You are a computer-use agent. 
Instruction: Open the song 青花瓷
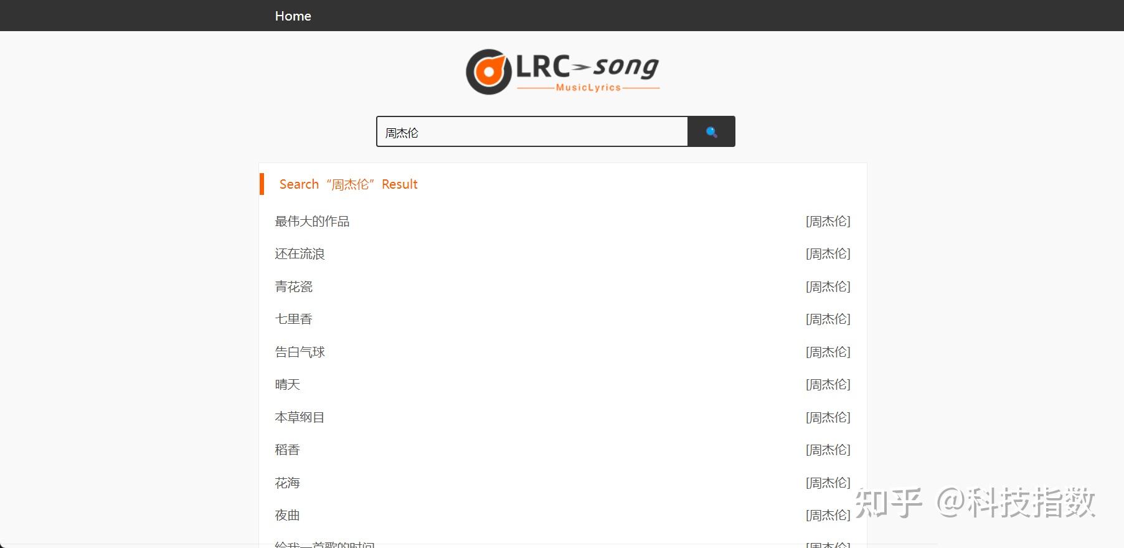(293, 286)
